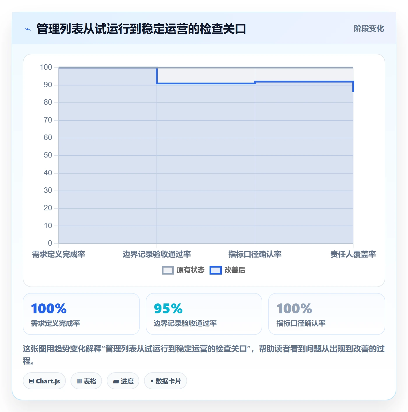The image size is (408, 412).
Task: Click the y-axis value 50
Action: click(x=48, y=155)
